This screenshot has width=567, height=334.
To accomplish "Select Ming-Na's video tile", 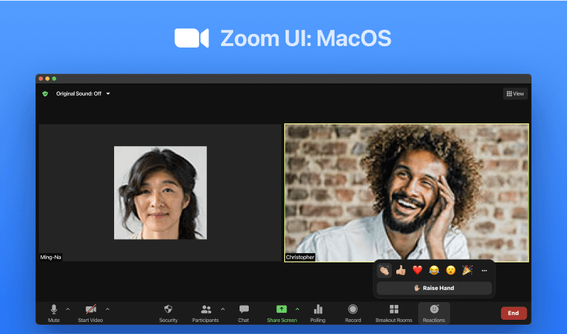I will pyautogui.click(x=160, y=193).
